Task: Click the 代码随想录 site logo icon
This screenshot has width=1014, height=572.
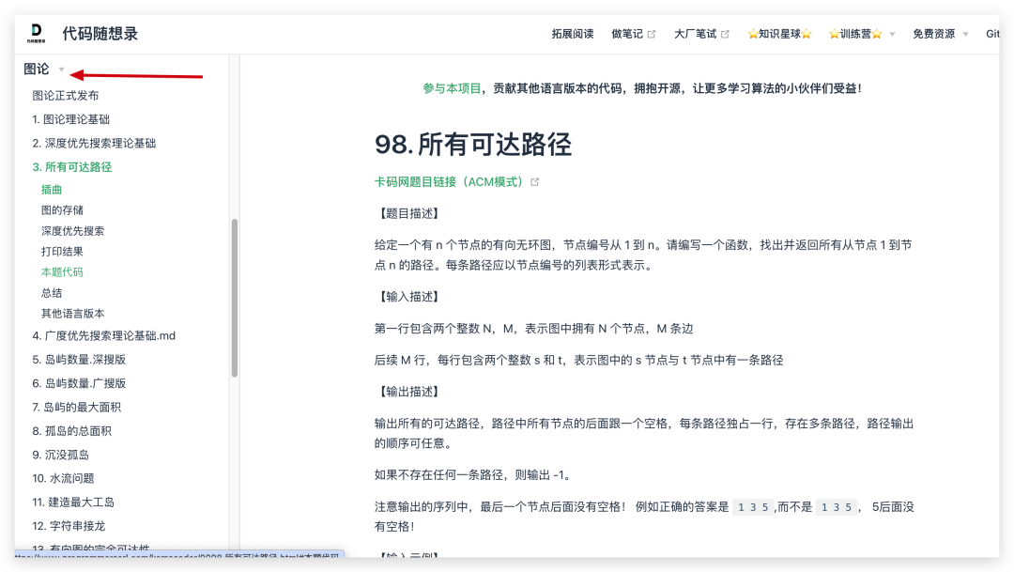Action: coord(37,34)
